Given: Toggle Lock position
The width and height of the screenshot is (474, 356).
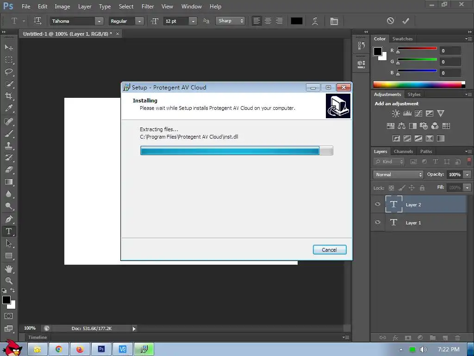Looking at the screenshot, I should coord(412,188).
